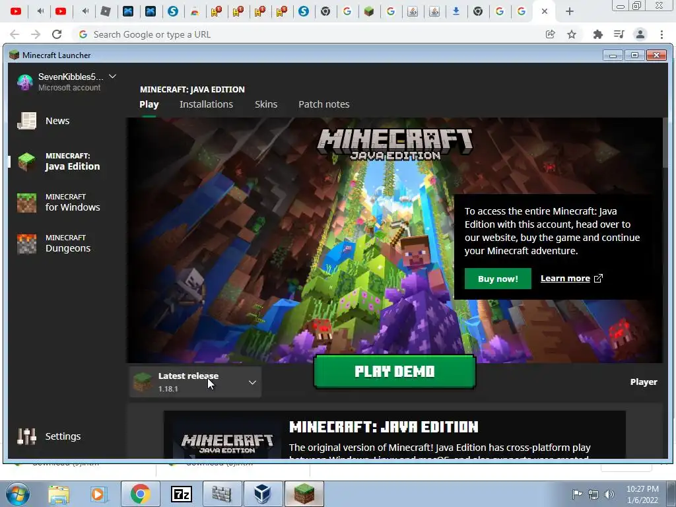Select Minecraft Dungeons in the sidebar
The image size is (676, 507).
[x=54, y=244]
